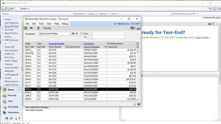Click View sales forecasts link
The height and width of the screenshot is (124, 221).
point(34,110)
